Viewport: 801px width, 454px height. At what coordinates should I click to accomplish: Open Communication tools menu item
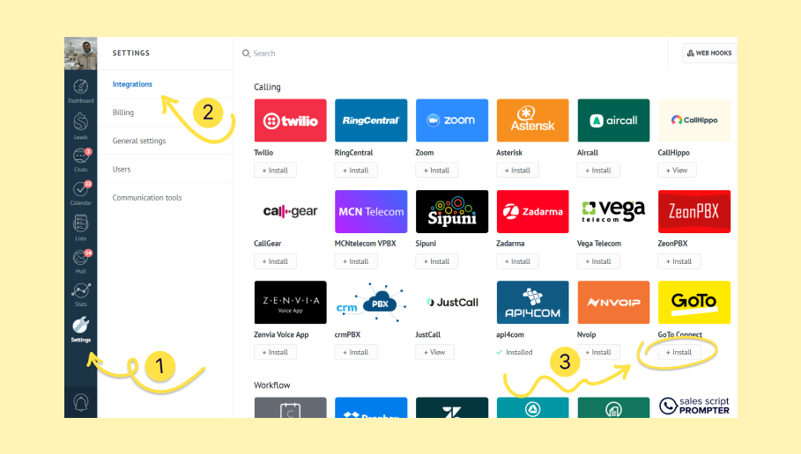click(x=147, y=197)
